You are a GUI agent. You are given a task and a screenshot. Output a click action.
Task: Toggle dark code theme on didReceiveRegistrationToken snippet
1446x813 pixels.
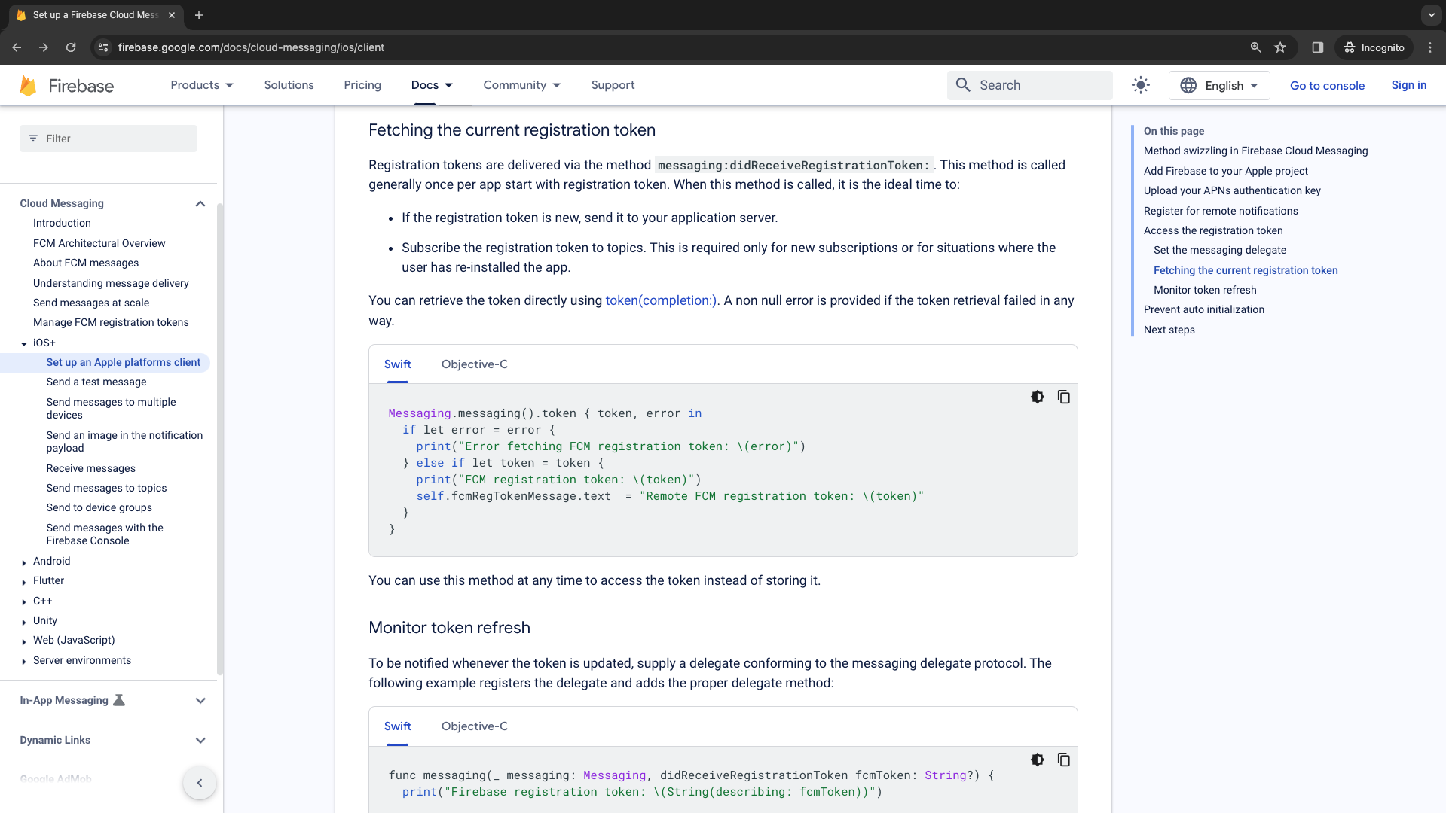[1038, 760]
